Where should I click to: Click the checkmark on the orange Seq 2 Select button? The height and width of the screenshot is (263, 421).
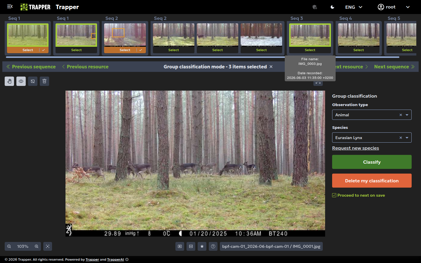pyautogui.click(x=141, y=50)
